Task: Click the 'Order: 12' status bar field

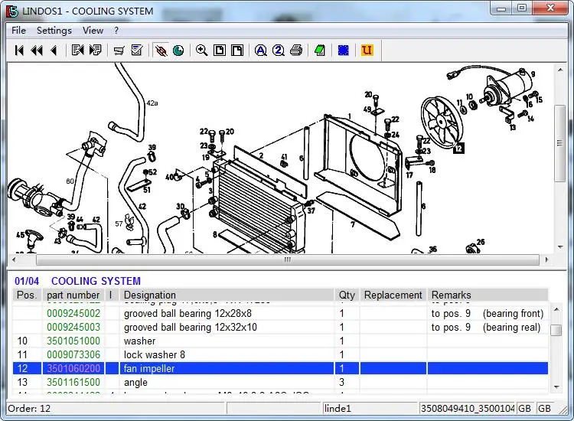Action: coord(115,408)
